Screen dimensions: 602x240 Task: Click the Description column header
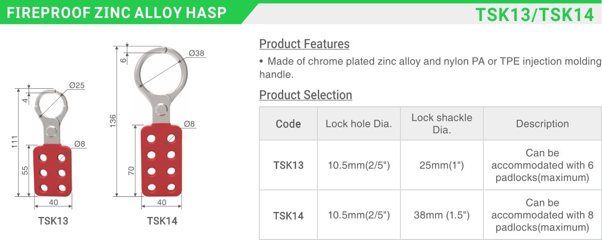click(x=542, y=124)
